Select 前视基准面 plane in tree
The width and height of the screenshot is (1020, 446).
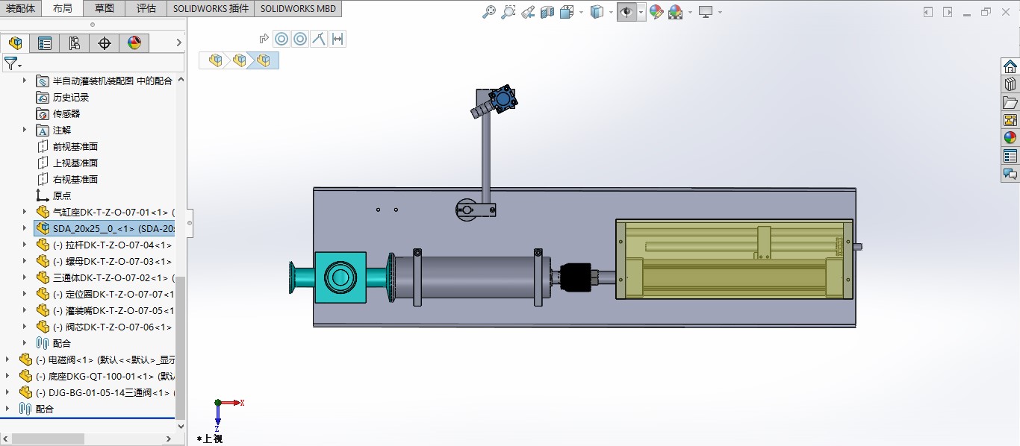pos(75,146)
